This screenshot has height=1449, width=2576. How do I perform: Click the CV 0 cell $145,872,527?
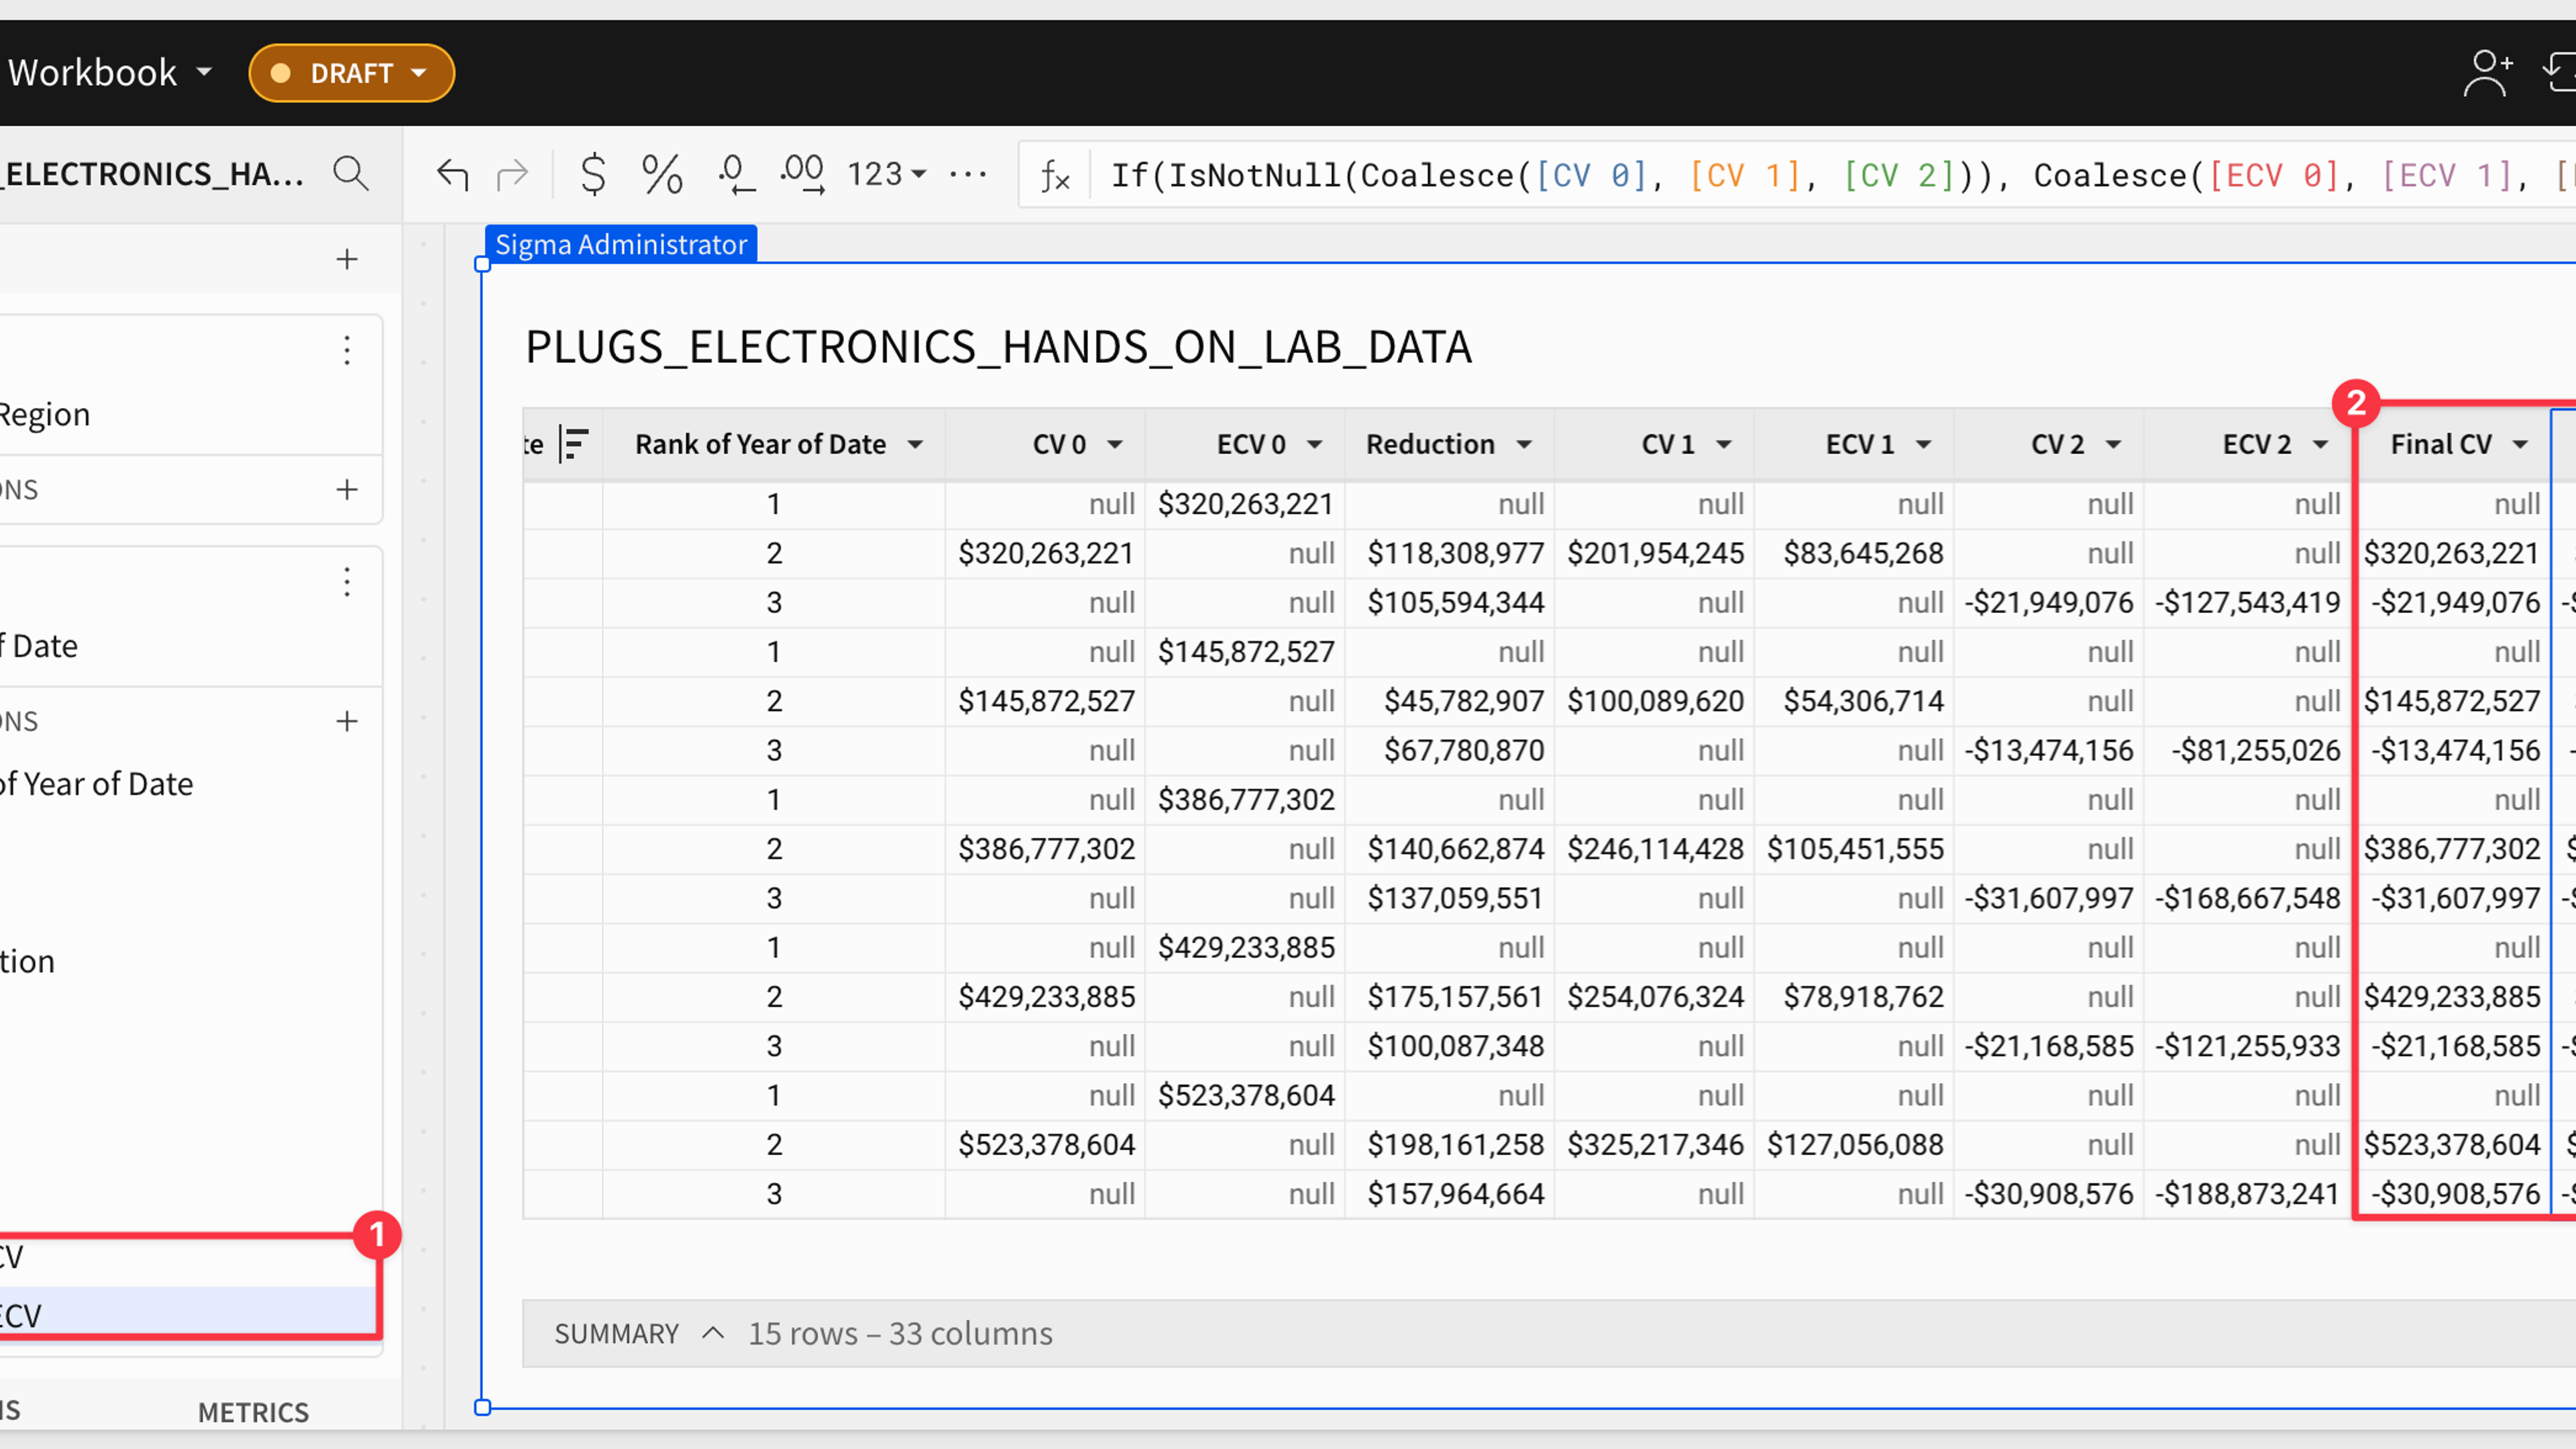coord(1046,701)
